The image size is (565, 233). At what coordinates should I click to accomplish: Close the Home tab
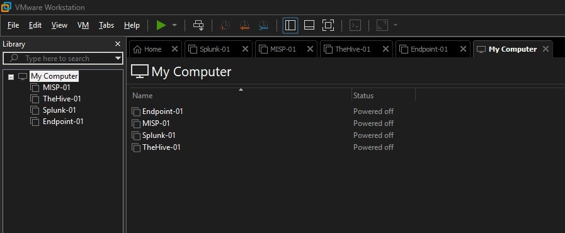coord(174,49)
